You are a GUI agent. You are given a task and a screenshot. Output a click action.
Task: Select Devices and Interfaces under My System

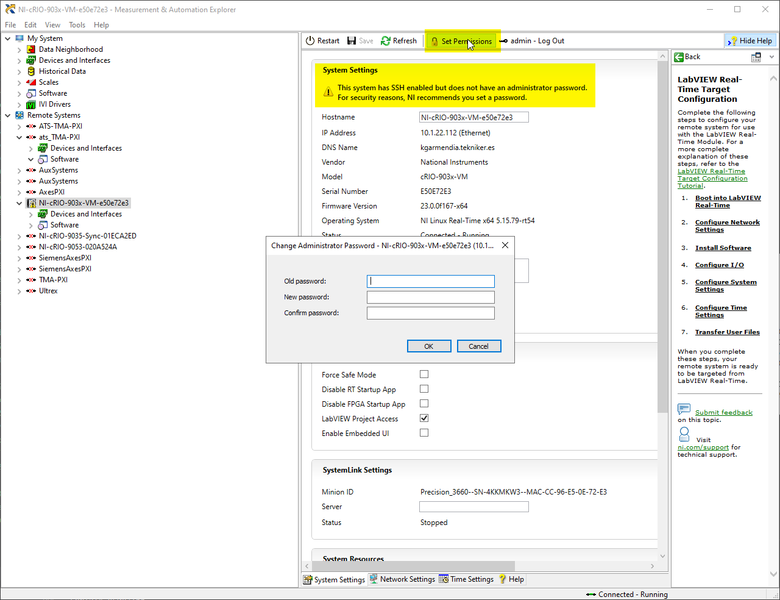click(x=74, y=60)
